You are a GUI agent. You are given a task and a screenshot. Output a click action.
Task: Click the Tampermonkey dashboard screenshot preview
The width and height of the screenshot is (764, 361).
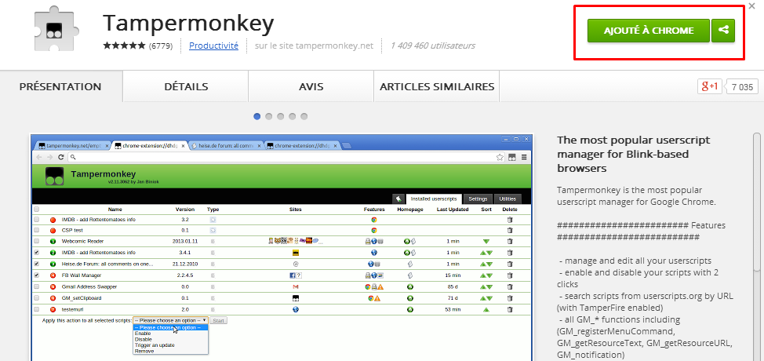coord(282,247)
